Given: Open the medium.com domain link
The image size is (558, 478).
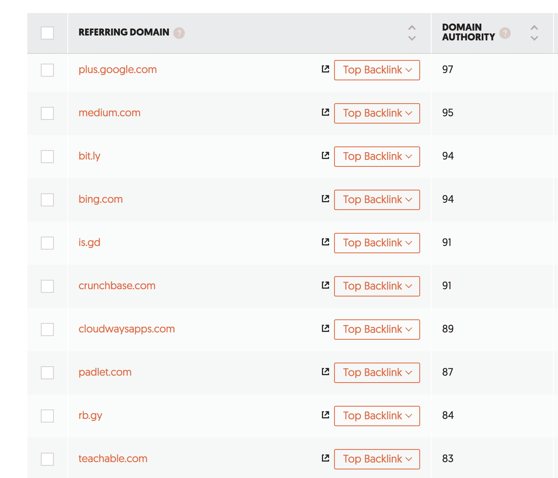Looking at the screenshot, I should (109, 113).
